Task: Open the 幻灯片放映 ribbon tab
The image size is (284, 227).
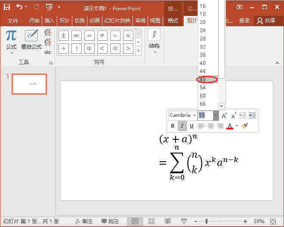Action: [117, 21]
